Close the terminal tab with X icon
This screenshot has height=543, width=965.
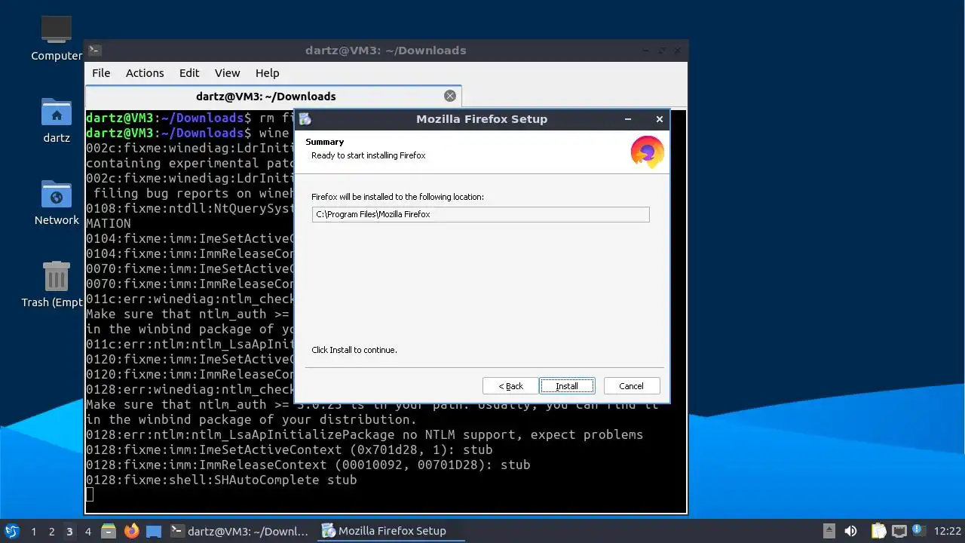450,96
